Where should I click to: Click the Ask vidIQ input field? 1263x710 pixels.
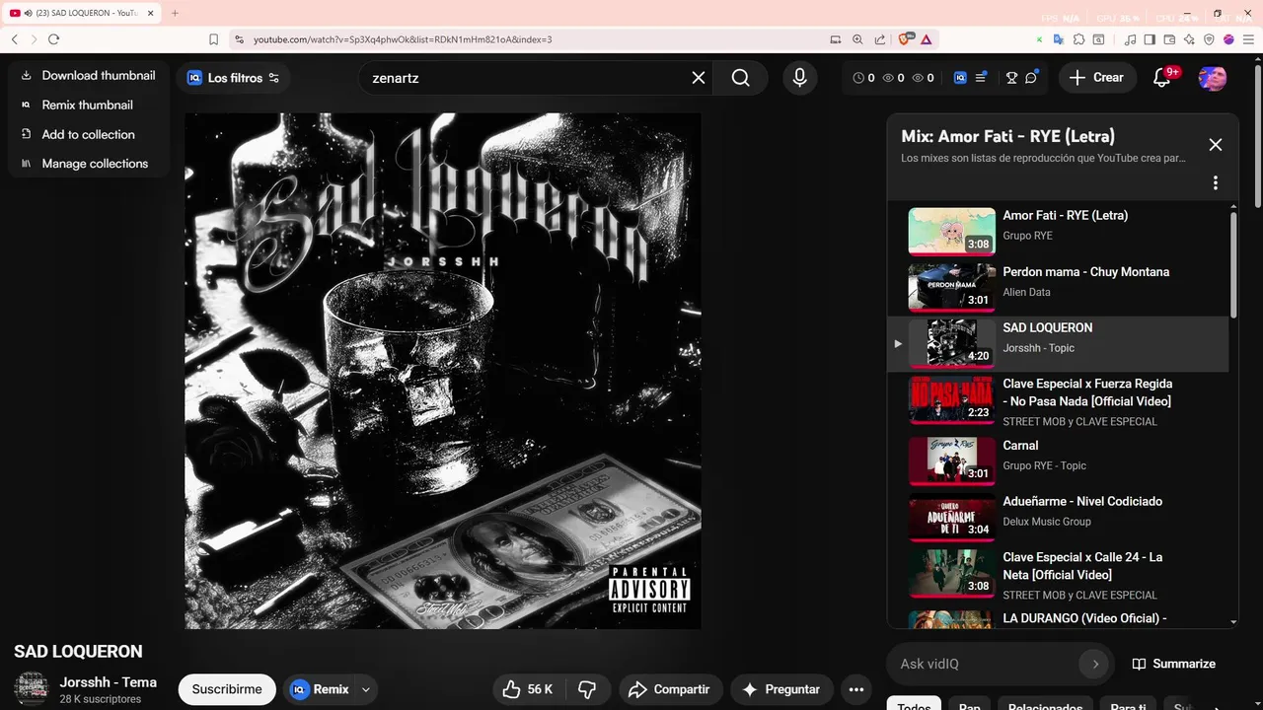pyautogui.click(x=987, y=664)
